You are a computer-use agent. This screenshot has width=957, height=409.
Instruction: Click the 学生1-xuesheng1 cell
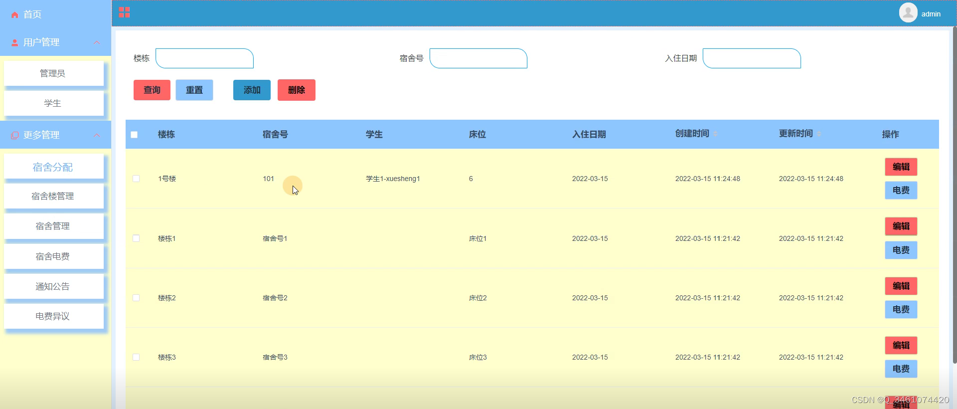tap(393, 179)
